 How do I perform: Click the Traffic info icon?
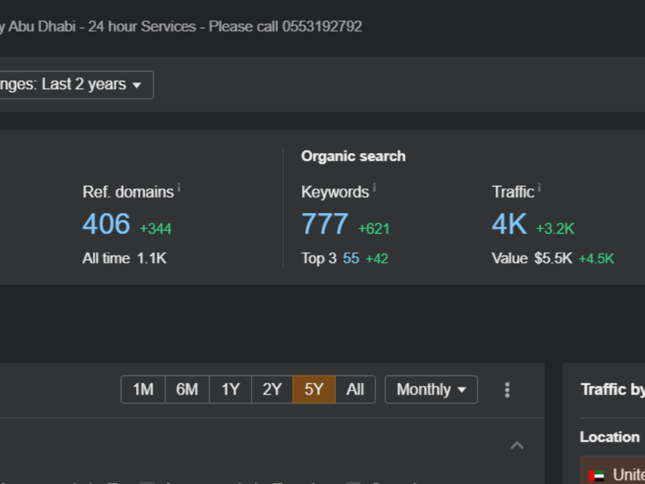pyautogui.click(x=539, y=188)
